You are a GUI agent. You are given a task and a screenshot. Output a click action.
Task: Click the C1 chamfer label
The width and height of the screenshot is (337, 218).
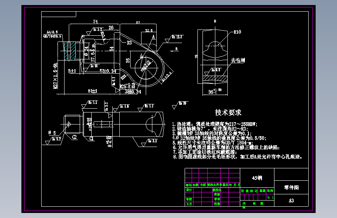click(x=91, y=138)
